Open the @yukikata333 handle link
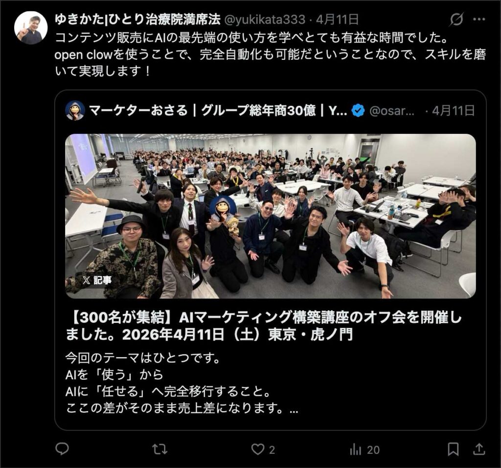The height and width of the screenshot is (468, 501). tap(265, 20)
